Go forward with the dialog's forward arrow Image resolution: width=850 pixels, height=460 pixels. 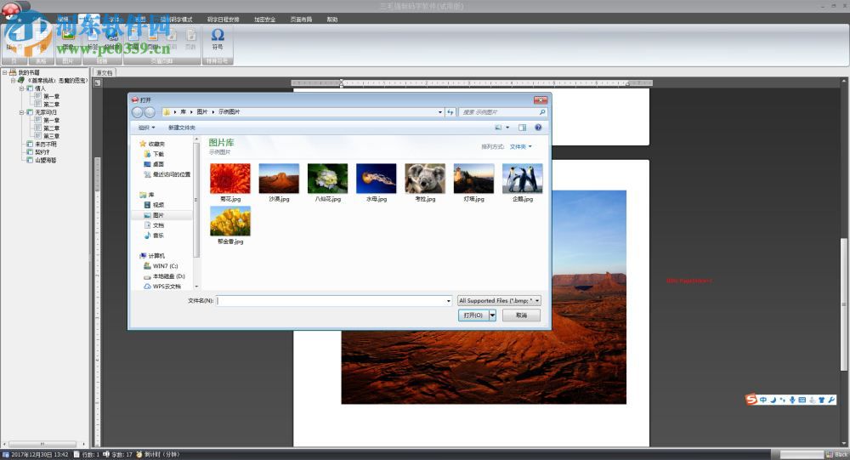[x=150, y=112]
